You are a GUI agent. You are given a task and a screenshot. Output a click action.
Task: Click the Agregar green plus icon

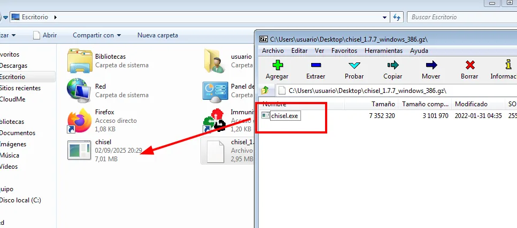[277, 65]
